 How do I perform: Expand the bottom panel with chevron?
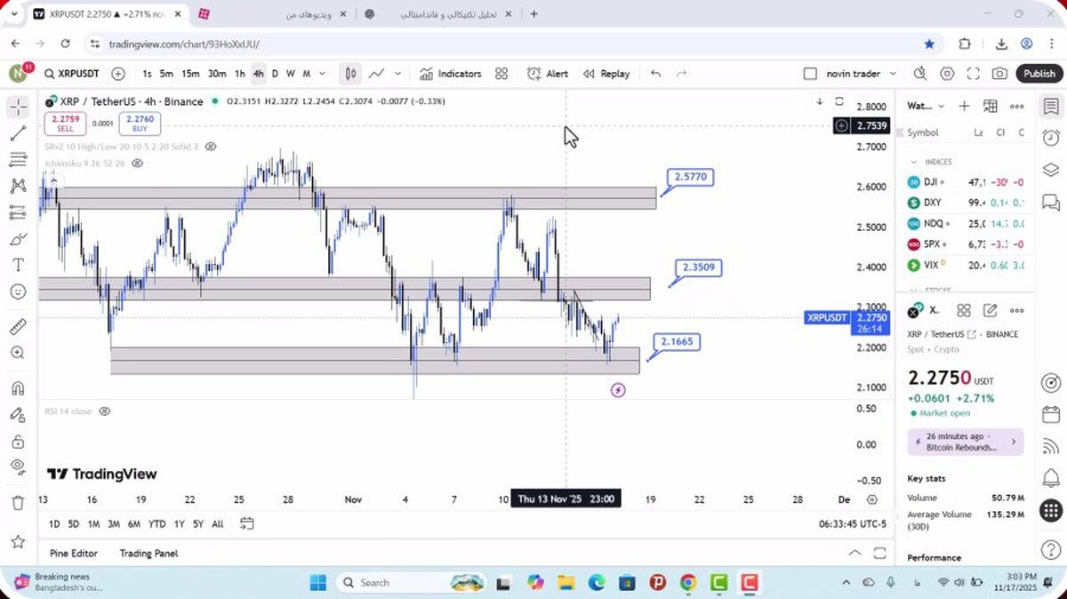(854, 553)
